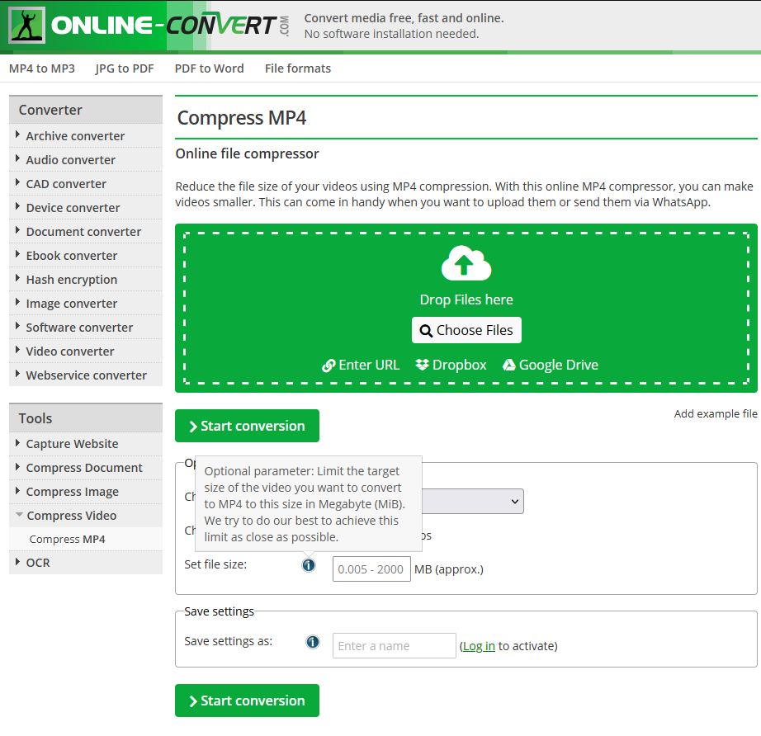Open Image converter in sidebar

[x=72, y=304]
